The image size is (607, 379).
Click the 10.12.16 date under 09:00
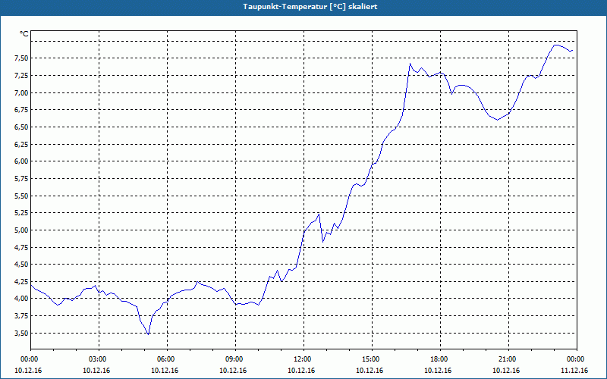[233, 371]
